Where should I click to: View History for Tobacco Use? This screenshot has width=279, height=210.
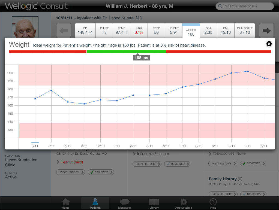pos(223,163)
